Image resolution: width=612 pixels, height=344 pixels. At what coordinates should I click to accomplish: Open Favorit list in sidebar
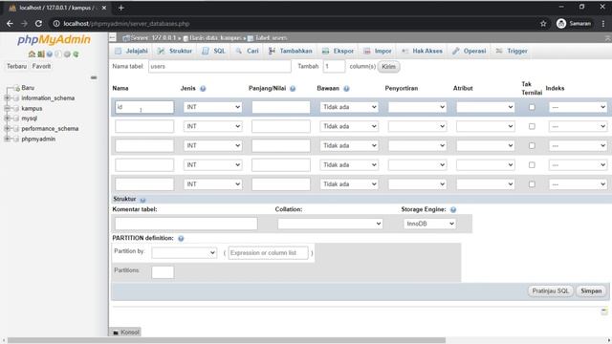[x=41, y=66]
